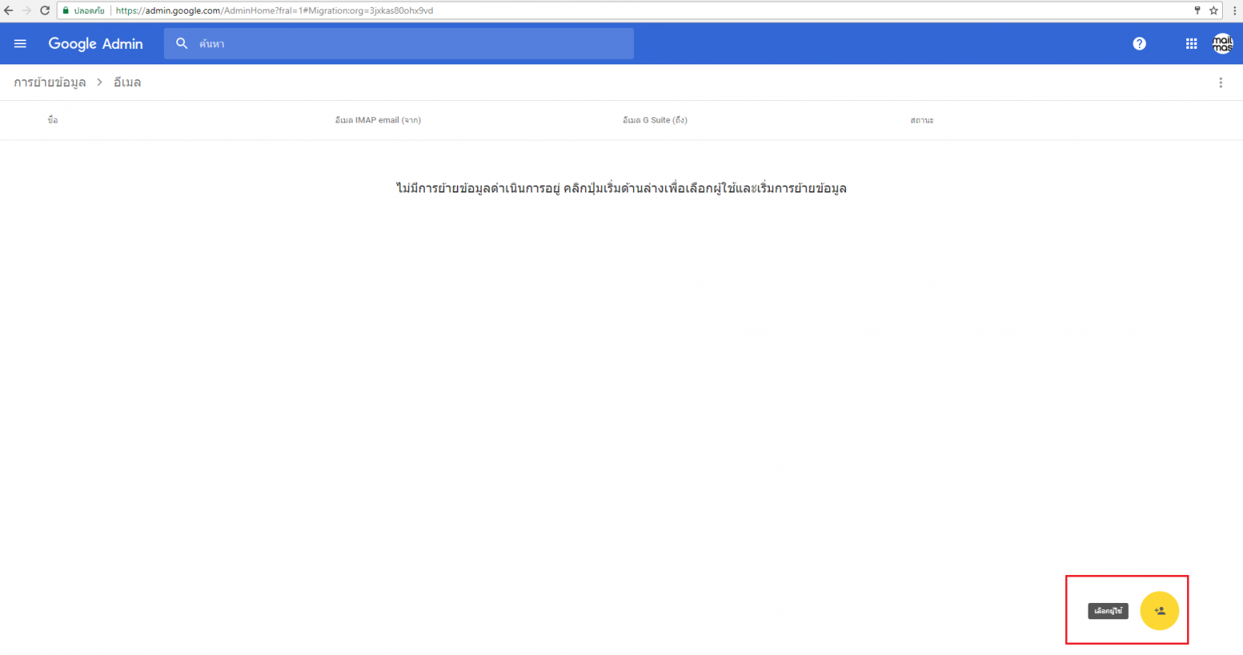Click the no migration in progress message
This screenshot has width=1243, height=655.
pos(621,188)
